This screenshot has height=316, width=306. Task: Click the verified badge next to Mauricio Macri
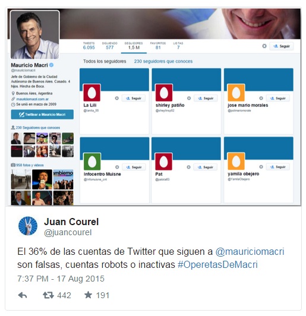pyautogui.click(x=52, y=65)
